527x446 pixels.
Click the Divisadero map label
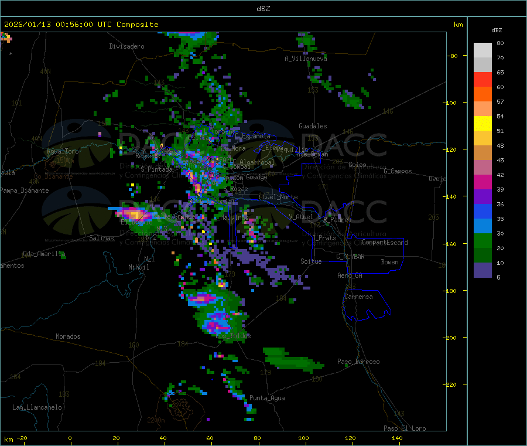[126, 46]
